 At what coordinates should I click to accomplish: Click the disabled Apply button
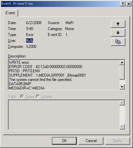118,141
